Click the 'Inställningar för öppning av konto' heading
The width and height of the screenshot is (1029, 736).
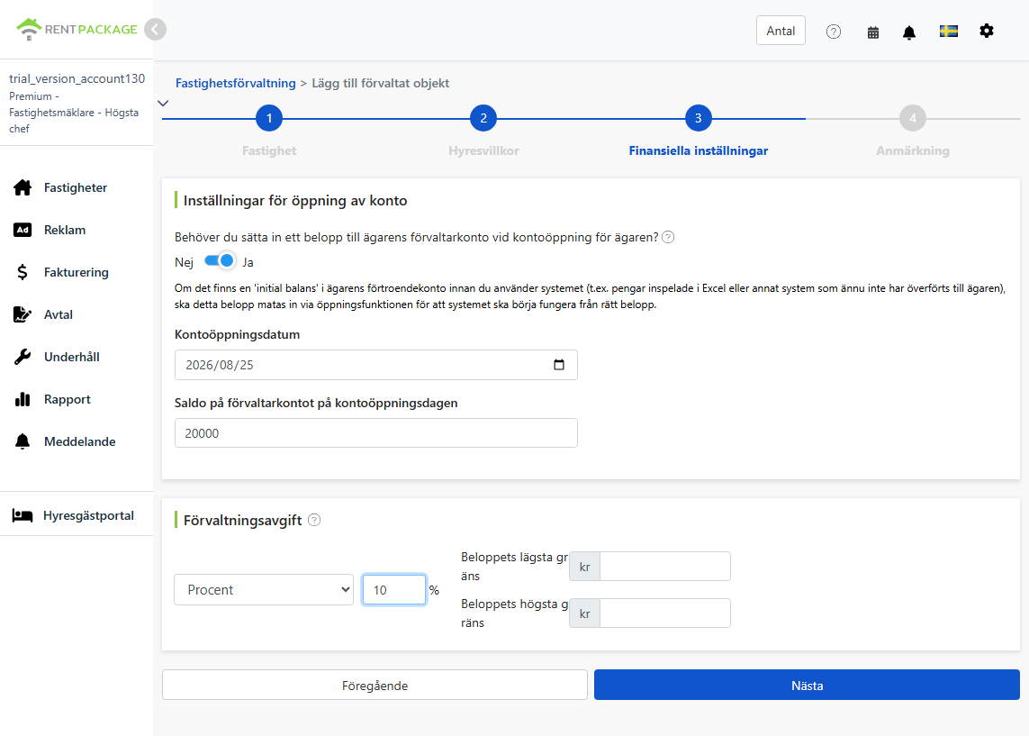pyautogui.click(x=295, y=201)
